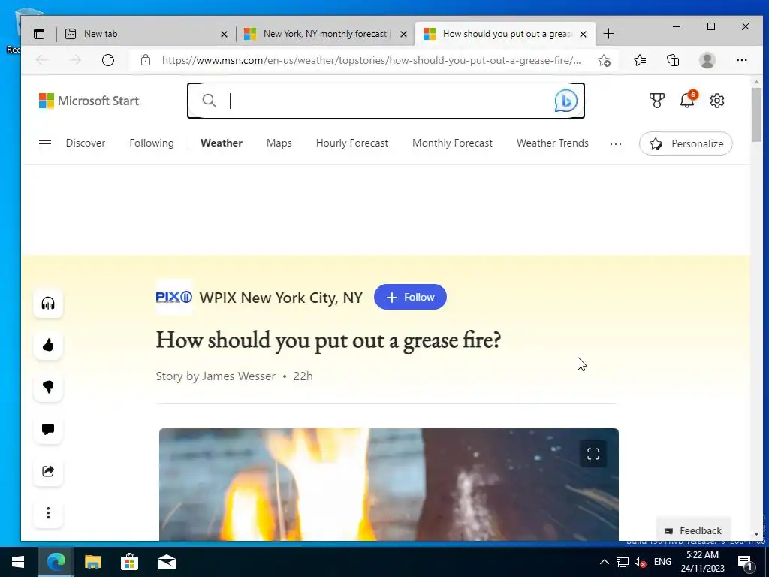This screenshot has width=769, height=577.
Task: Click the ENG language indicator
Action: [x=662, y=562]
